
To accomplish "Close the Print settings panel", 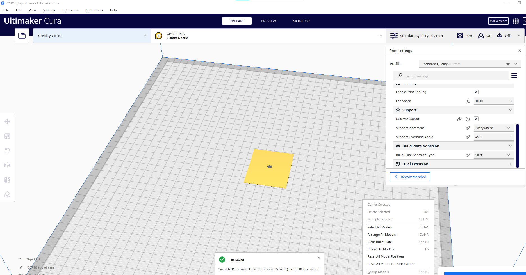I will click(520, 51).
